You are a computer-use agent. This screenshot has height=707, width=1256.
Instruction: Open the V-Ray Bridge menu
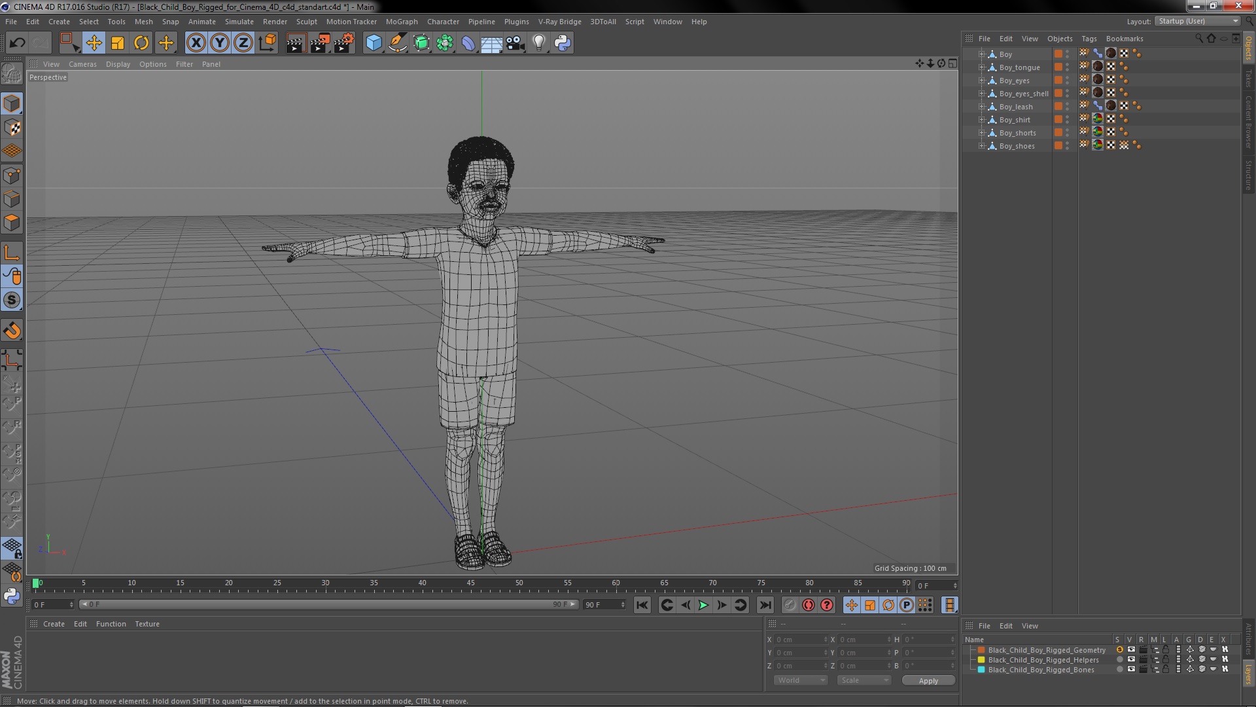(559, 22)
